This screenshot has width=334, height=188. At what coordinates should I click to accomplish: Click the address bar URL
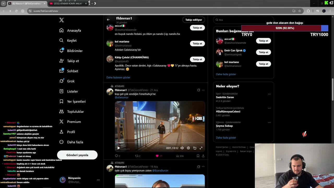pyautogui.click(x=46, y=11)
